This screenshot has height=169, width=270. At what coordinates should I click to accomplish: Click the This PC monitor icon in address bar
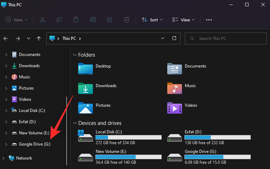pos(52,38)
